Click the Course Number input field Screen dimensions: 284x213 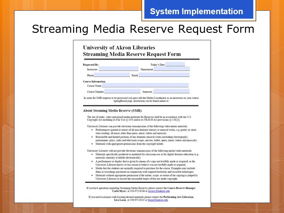[122, 91]
